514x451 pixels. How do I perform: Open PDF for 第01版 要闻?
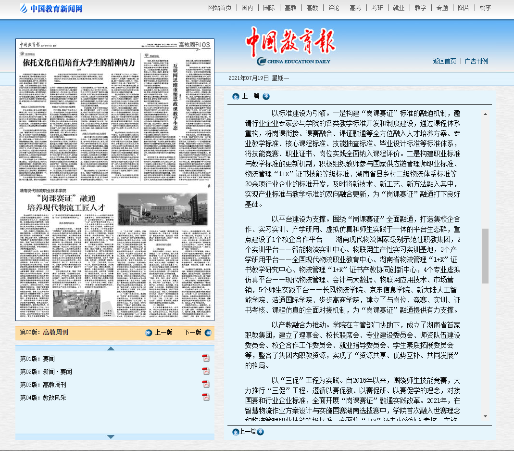click(x=206, y=358)
